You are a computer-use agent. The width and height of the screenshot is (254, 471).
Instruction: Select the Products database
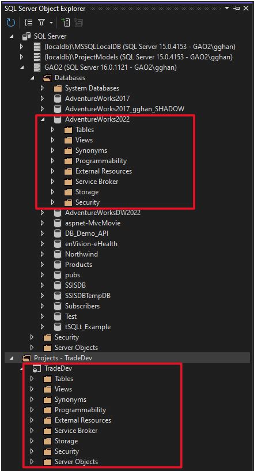point(78,265)
